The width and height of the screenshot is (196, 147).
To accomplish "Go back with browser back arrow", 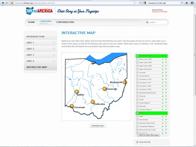I will click(3, 3).
